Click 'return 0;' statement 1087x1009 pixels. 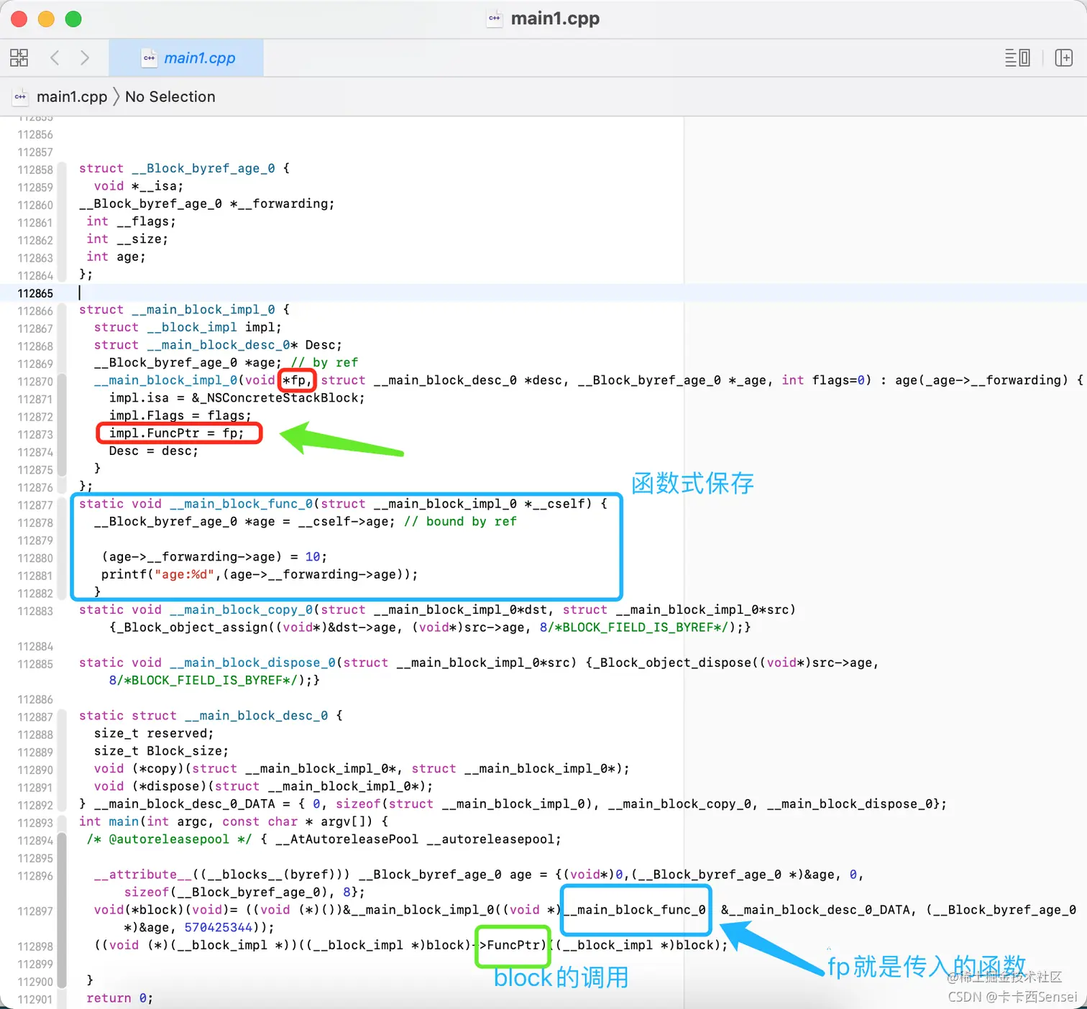point(119,998)
